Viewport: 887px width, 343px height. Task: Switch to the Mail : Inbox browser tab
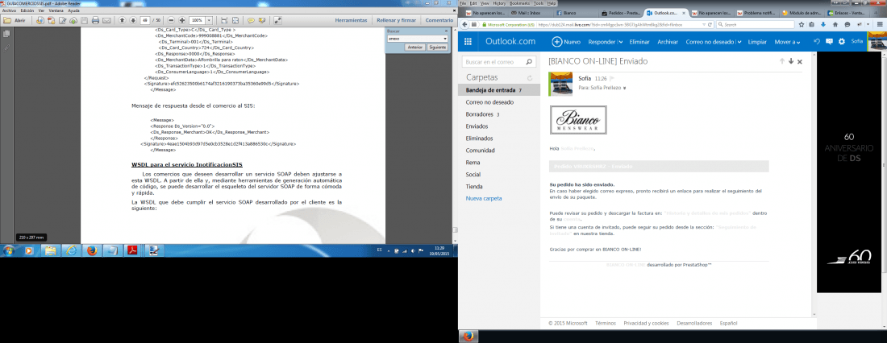click(531, 12)
